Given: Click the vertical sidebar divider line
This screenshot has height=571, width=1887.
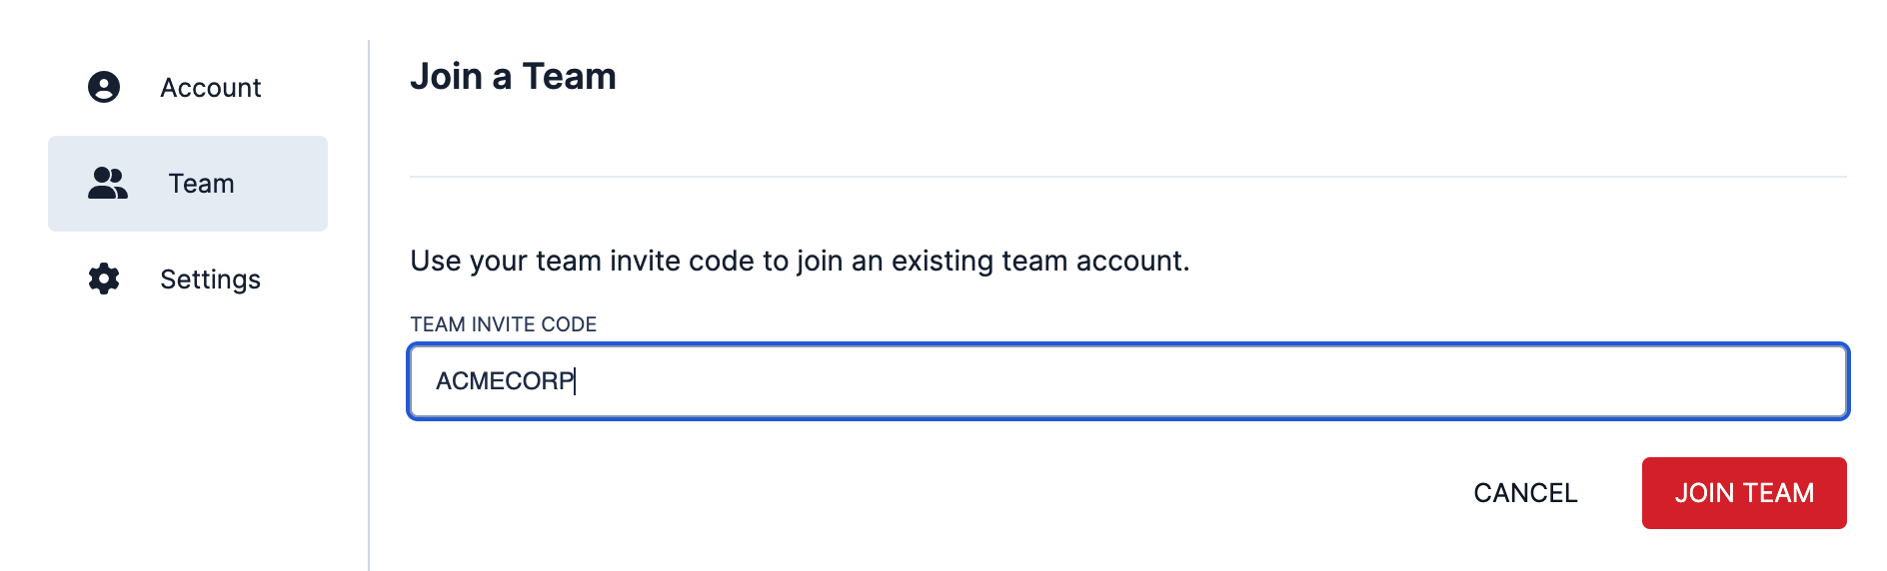Looking at the screenshot, I should [369, 399].
